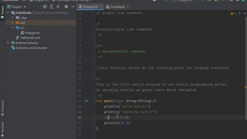Select the src folder row
This screenshot has height=139, width=247.
pos(41,28)
